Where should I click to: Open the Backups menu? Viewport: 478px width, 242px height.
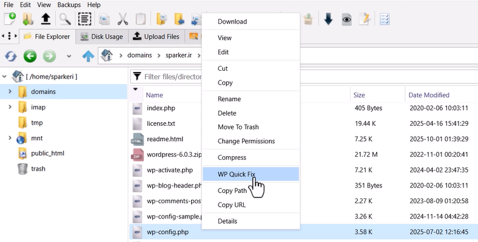(69, 5)
